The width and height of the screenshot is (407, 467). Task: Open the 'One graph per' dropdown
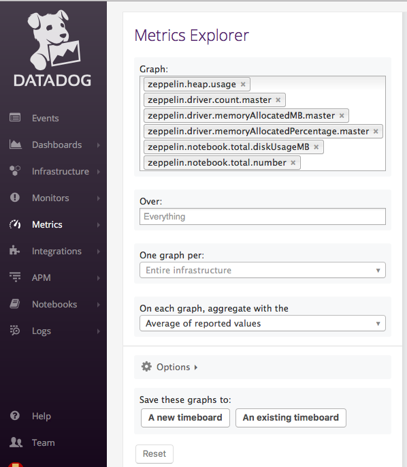(x=263, y=270)
